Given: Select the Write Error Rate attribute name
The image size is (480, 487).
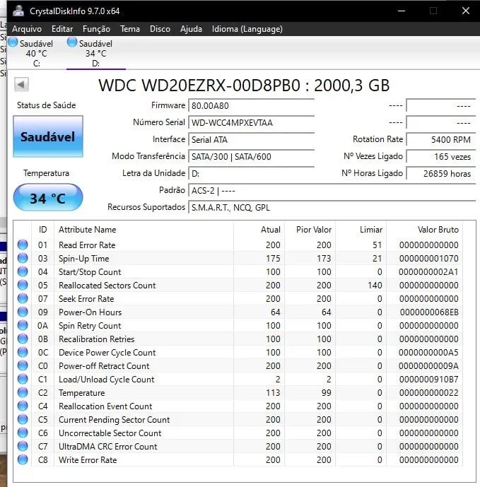Looking at the screenshot, I should [x=88, y=460].
